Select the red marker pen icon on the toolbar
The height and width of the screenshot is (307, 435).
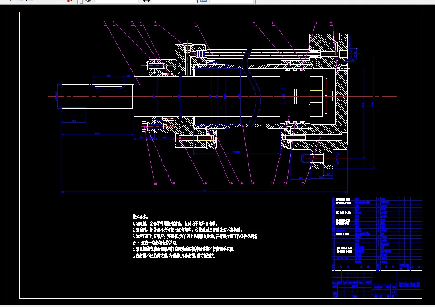[69, 1]
